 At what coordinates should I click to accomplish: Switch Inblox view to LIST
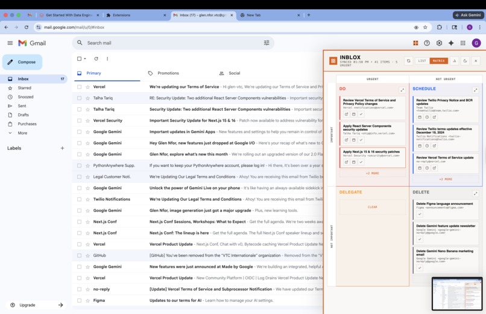(x=422, y=61)
